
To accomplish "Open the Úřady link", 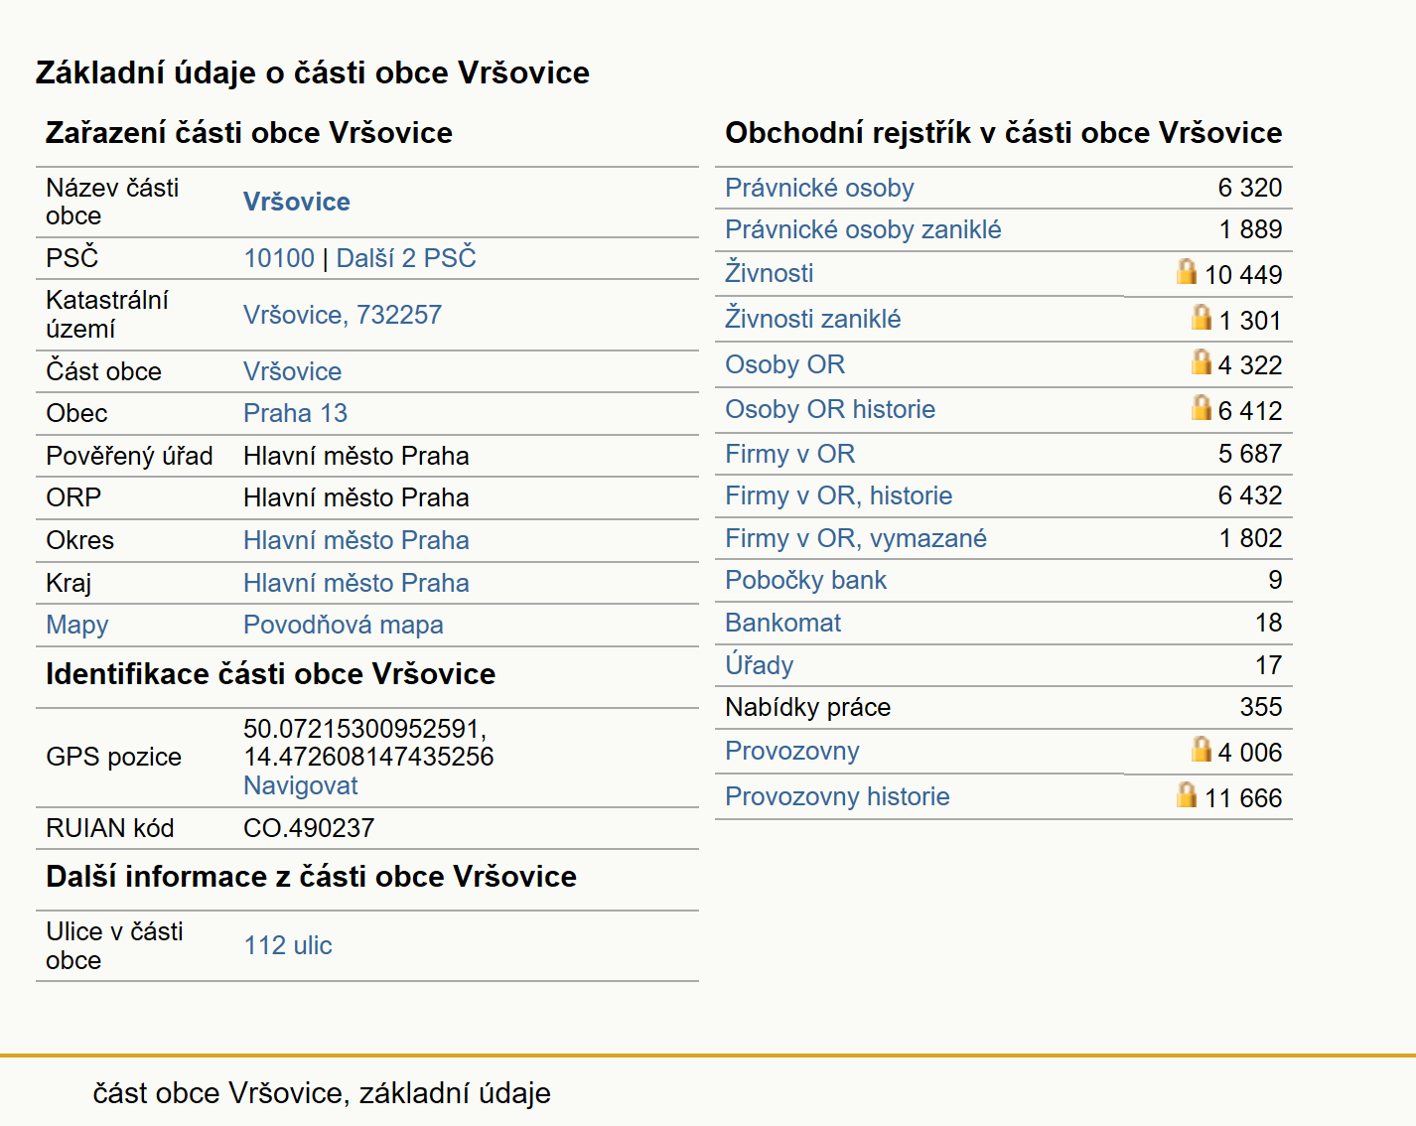I will [759, 664].
